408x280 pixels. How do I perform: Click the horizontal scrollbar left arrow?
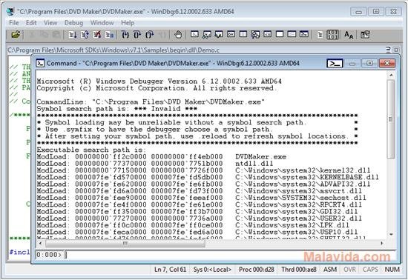40,244
